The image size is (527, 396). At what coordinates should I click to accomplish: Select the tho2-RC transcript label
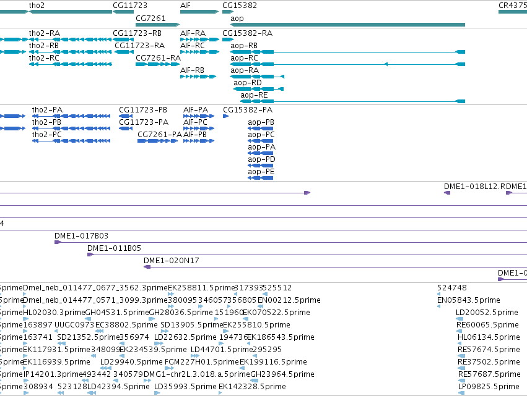44,58
